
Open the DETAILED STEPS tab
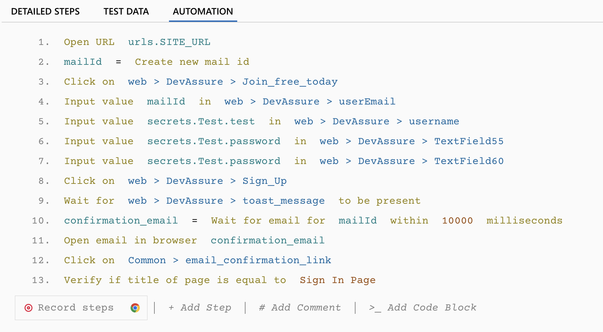coord(45,11)
